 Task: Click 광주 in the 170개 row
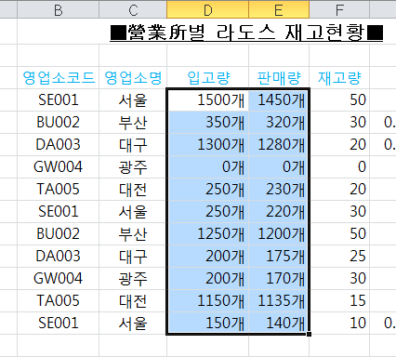click(x=133, y=278)
